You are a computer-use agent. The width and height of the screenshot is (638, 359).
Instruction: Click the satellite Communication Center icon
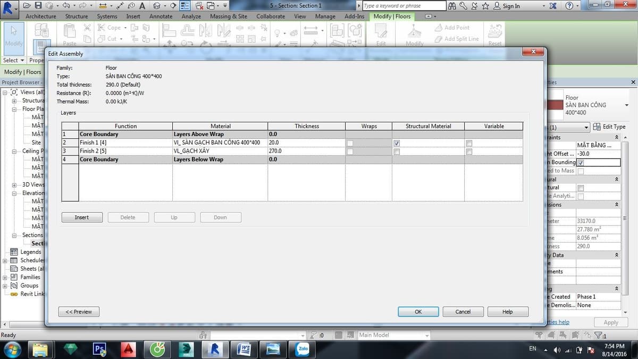[x=474, y=6]
